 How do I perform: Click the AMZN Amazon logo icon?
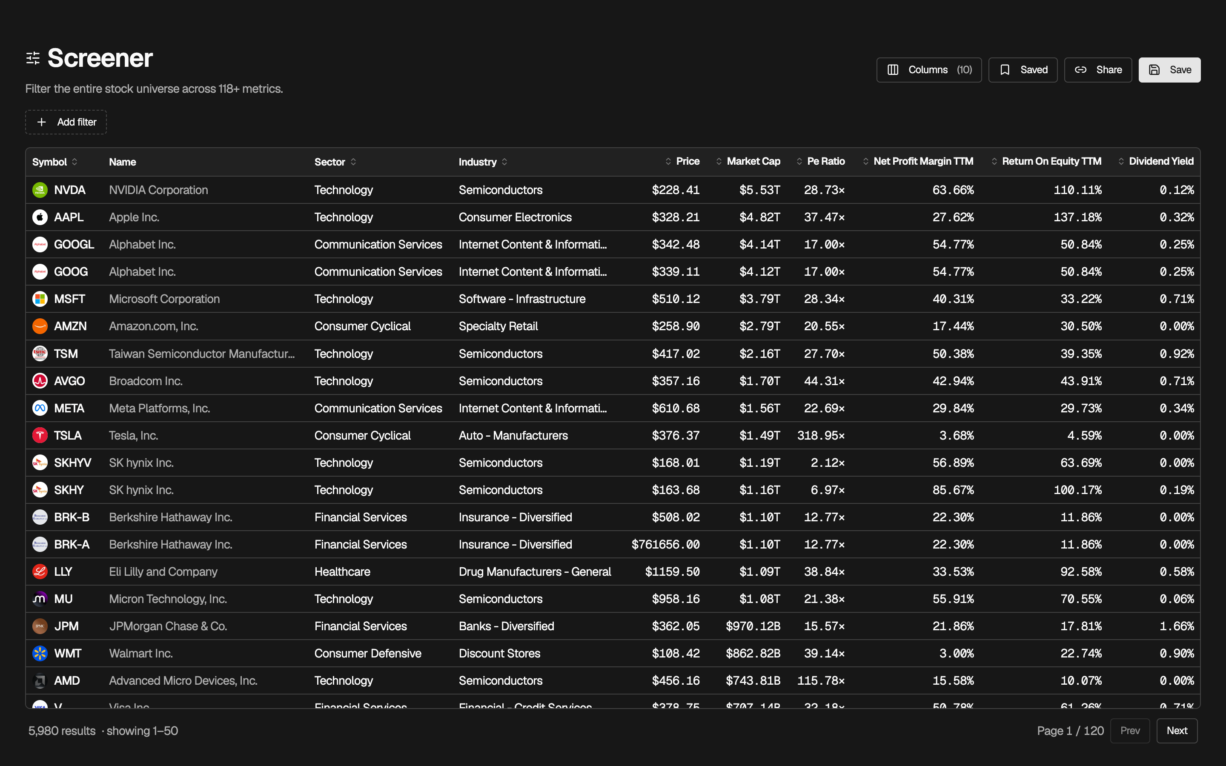(40, 326)
